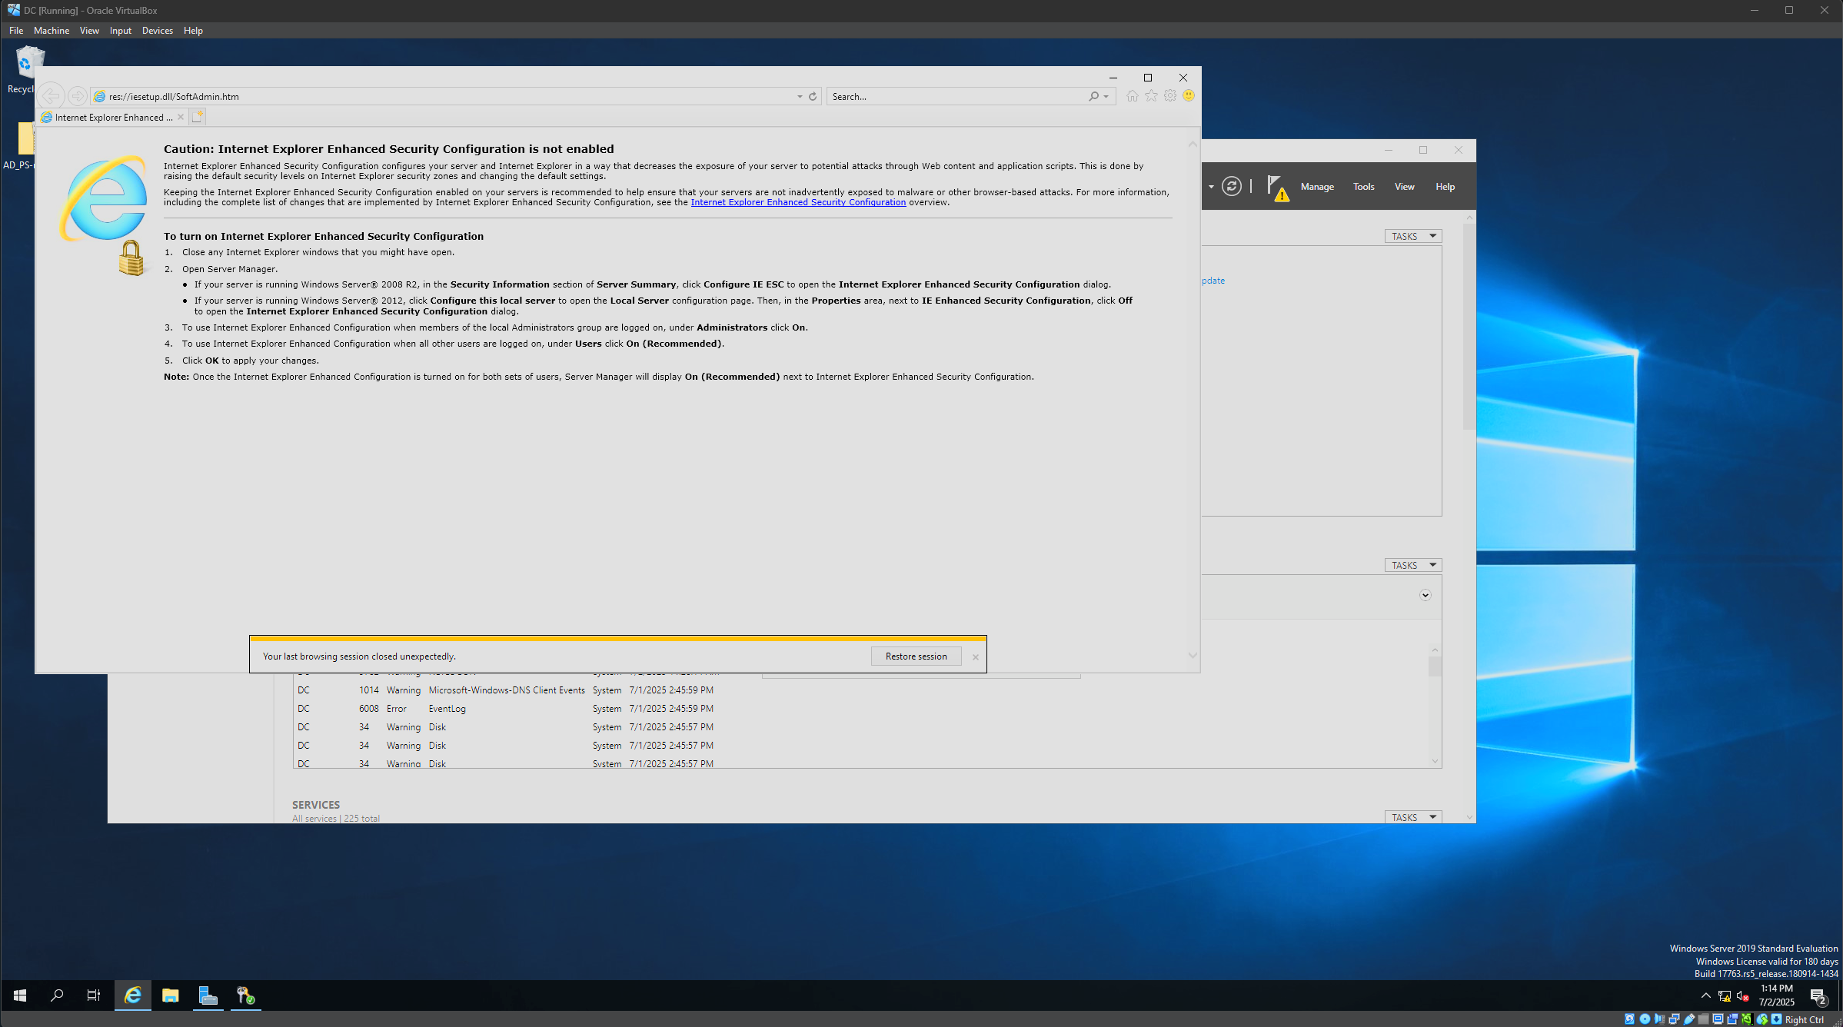Open the Events TASKS dropdown in Server Manager

point(1413,565)
